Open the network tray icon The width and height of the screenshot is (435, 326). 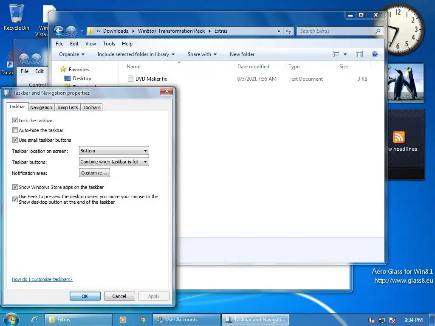(382, 320)
